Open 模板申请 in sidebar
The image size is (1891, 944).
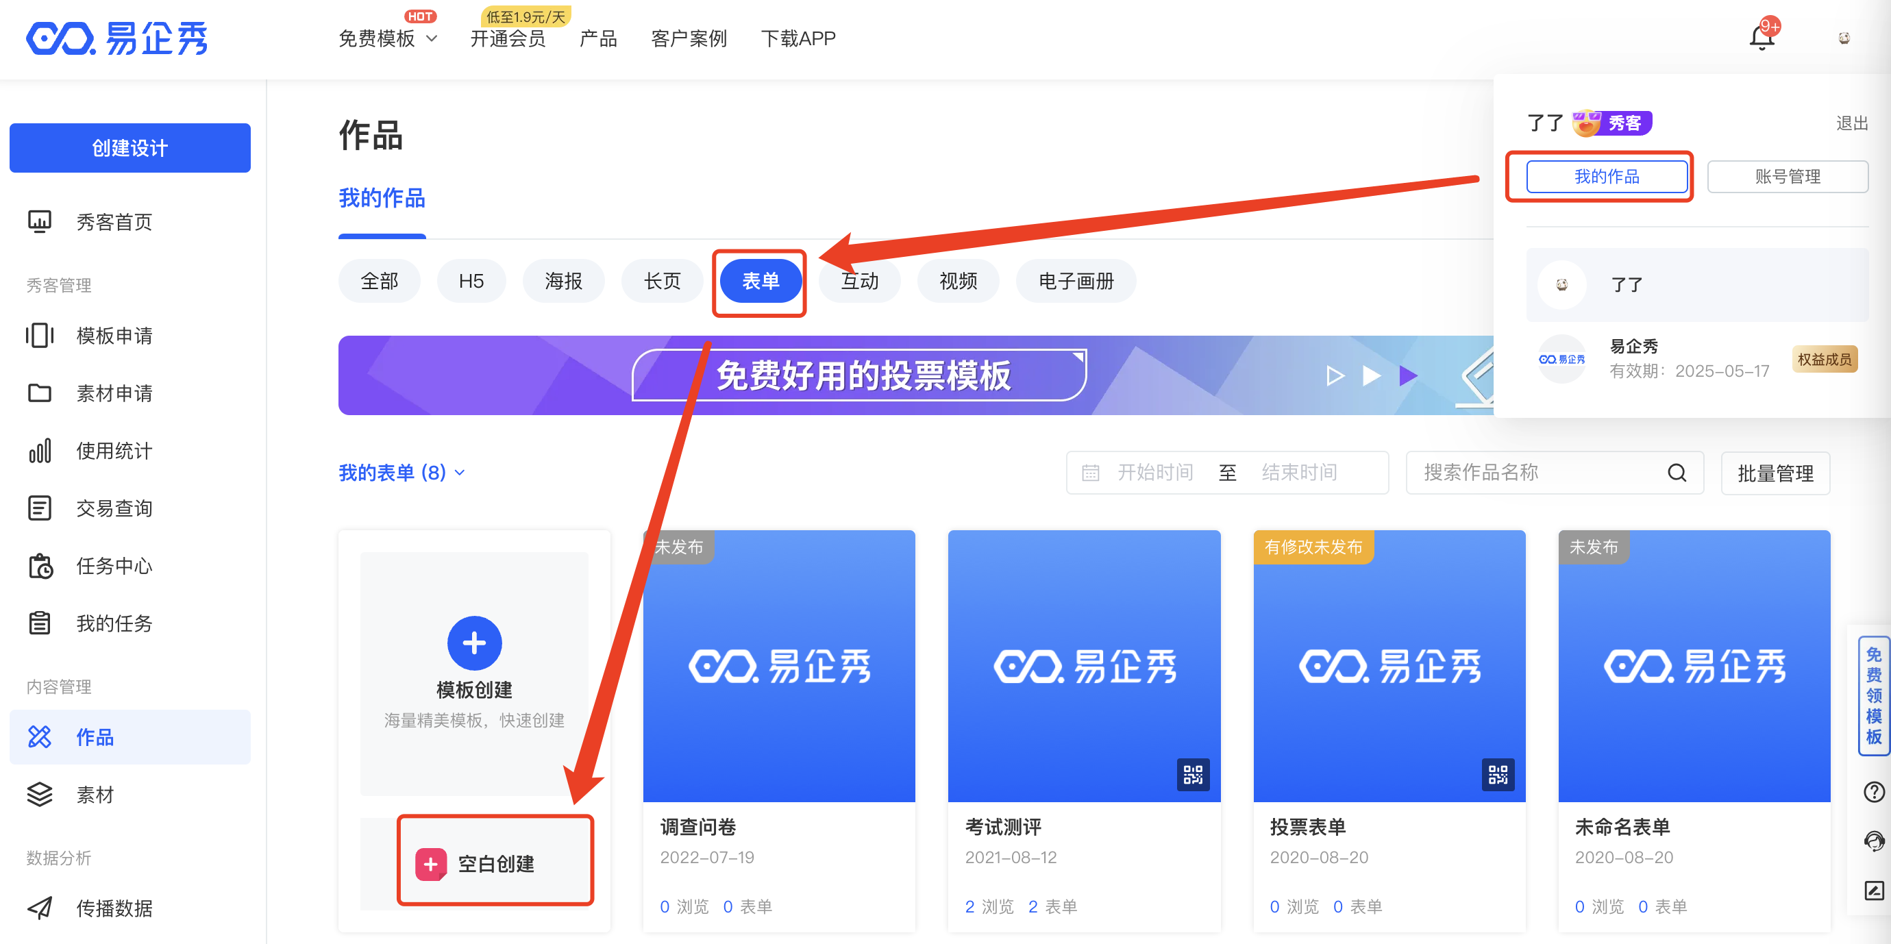(x=130, y=336)
